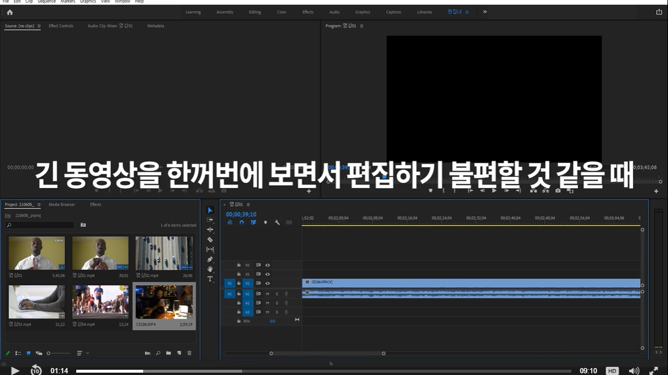Toggle read-only green pencil icon

(x=7, y=353)
